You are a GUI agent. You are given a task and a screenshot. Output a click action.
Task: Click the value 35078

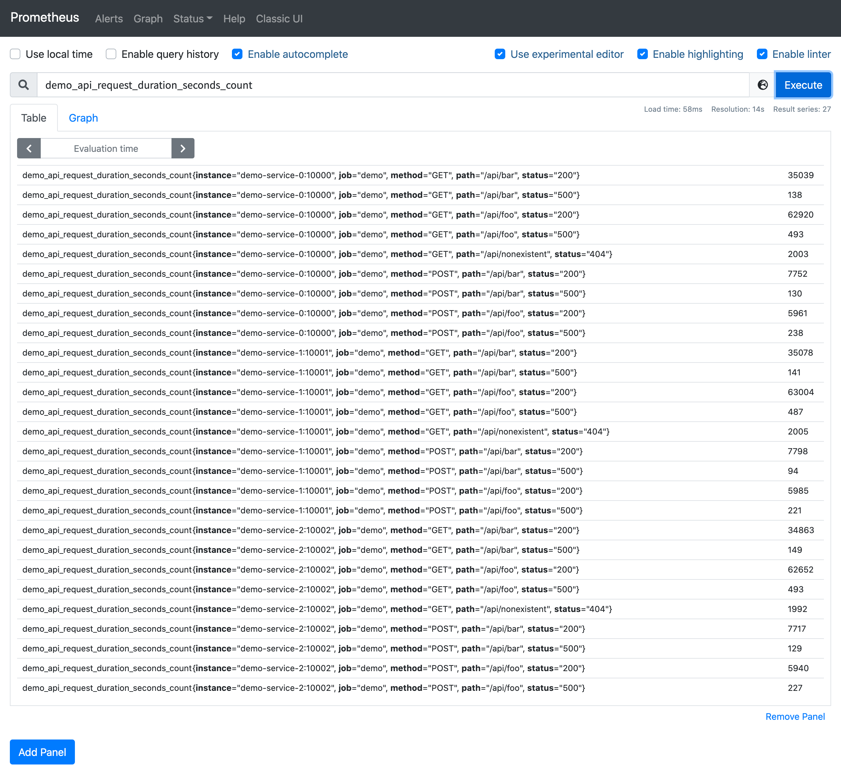[800, 353]
